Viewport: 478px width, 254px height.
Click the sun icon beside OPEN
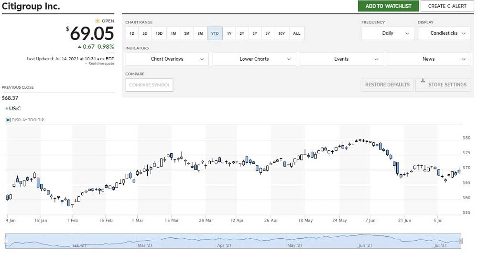pos(97,21)
